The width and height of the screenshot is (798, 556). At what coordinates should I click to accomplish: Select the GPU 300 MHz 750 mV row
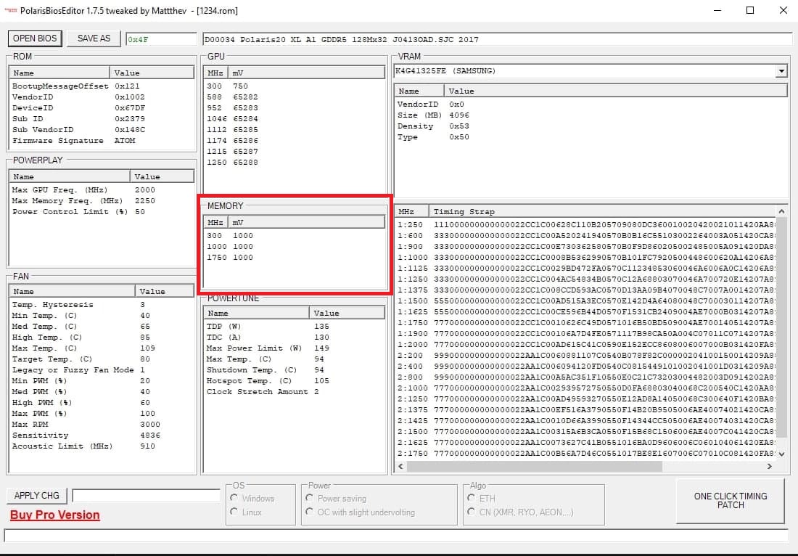tap(294, 86)
